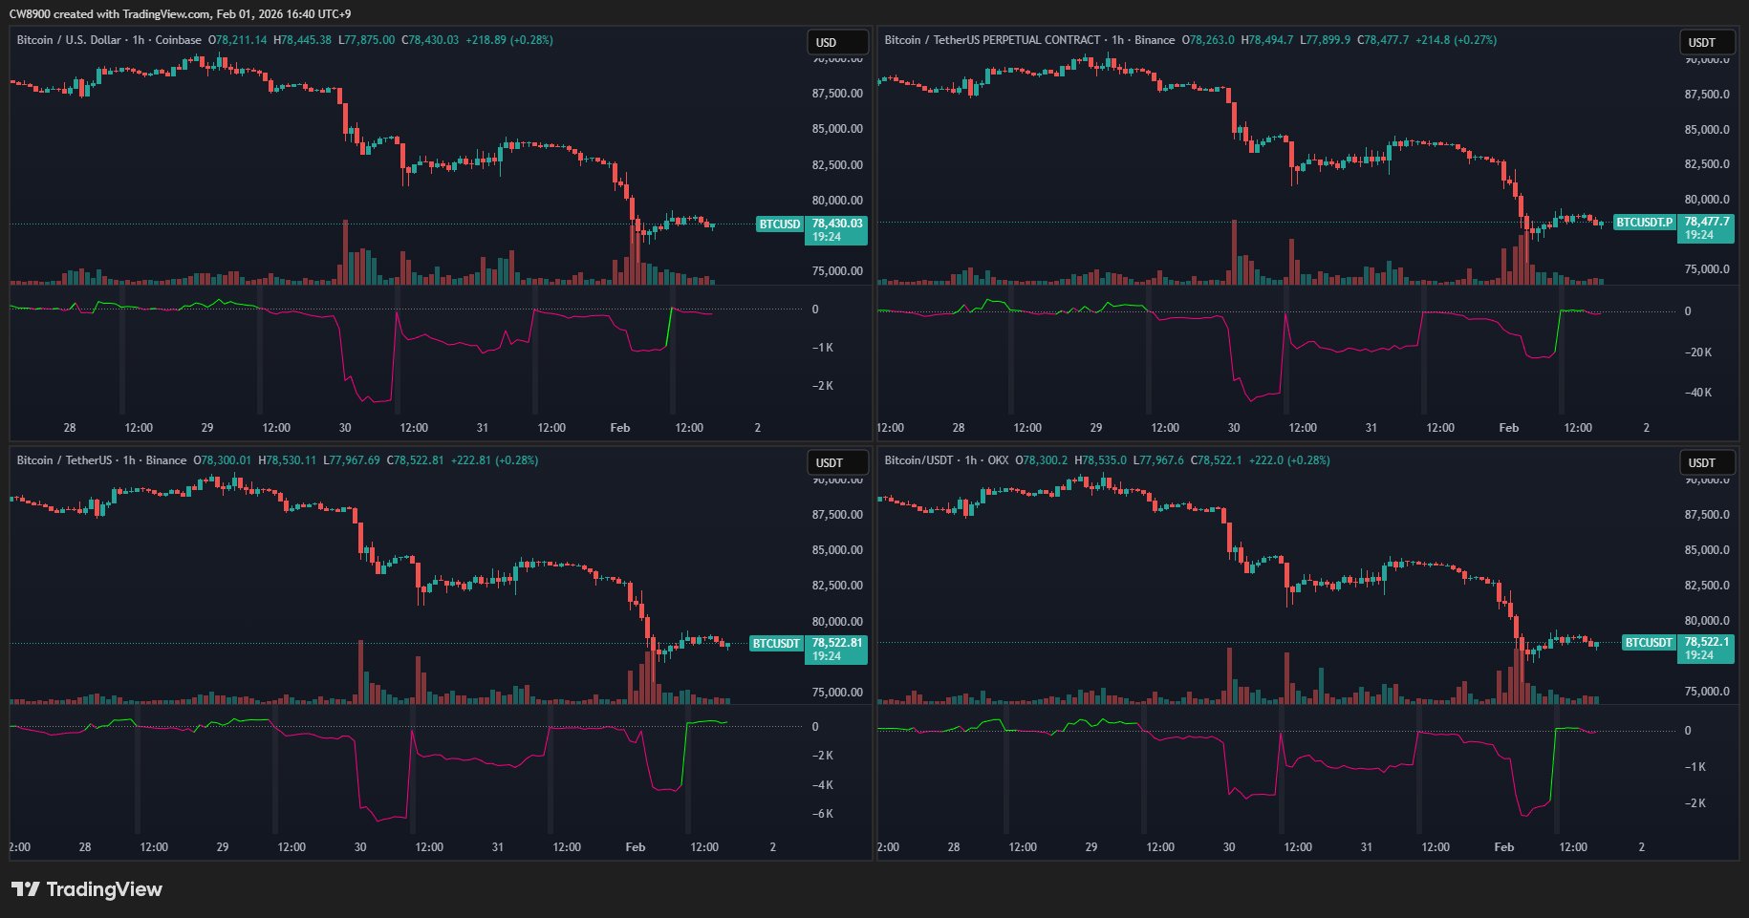Viewport: 1749px width, 918px height.
Task: Open USDT currency dropdown on Binance spot chart
Action: 837,462
